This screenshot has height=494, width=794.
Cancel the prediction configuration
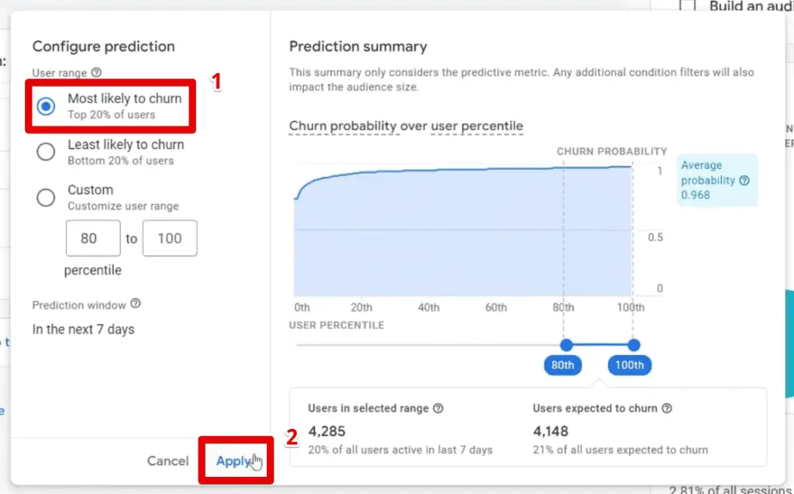(x=167, y=461)
